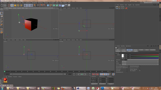The width and height of the screenshot is (161, 90).
Task: Render the active view
Action: coord(38,5)
